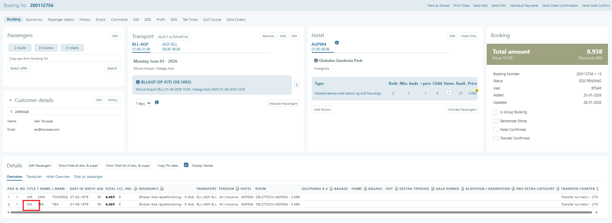Click the Copy pax from Booking No field
612x223 pixels.
[63, 58]
